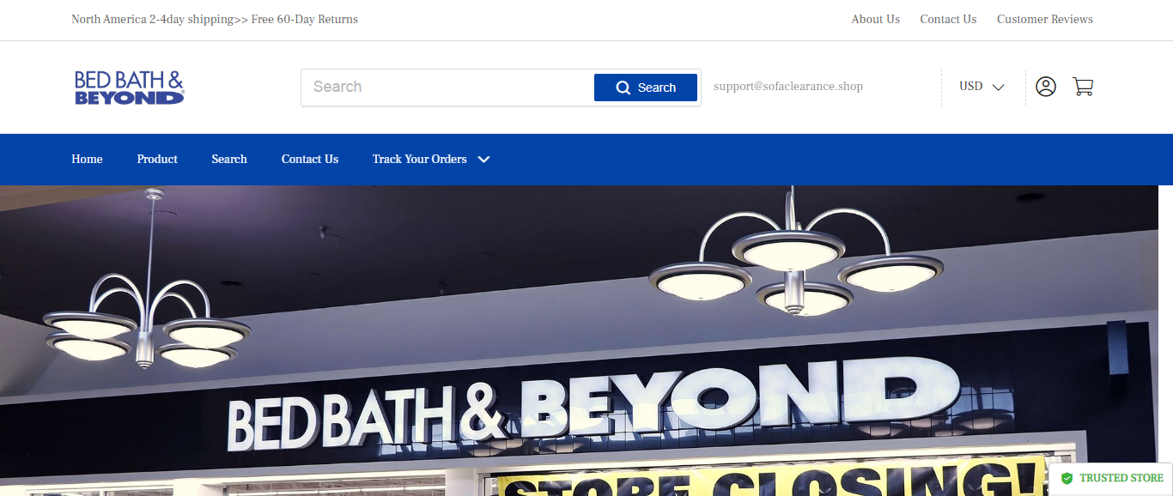This screenshot has height=496, width=1173.
Task: Go to the Home navigation item
Action: coord(87,160)
